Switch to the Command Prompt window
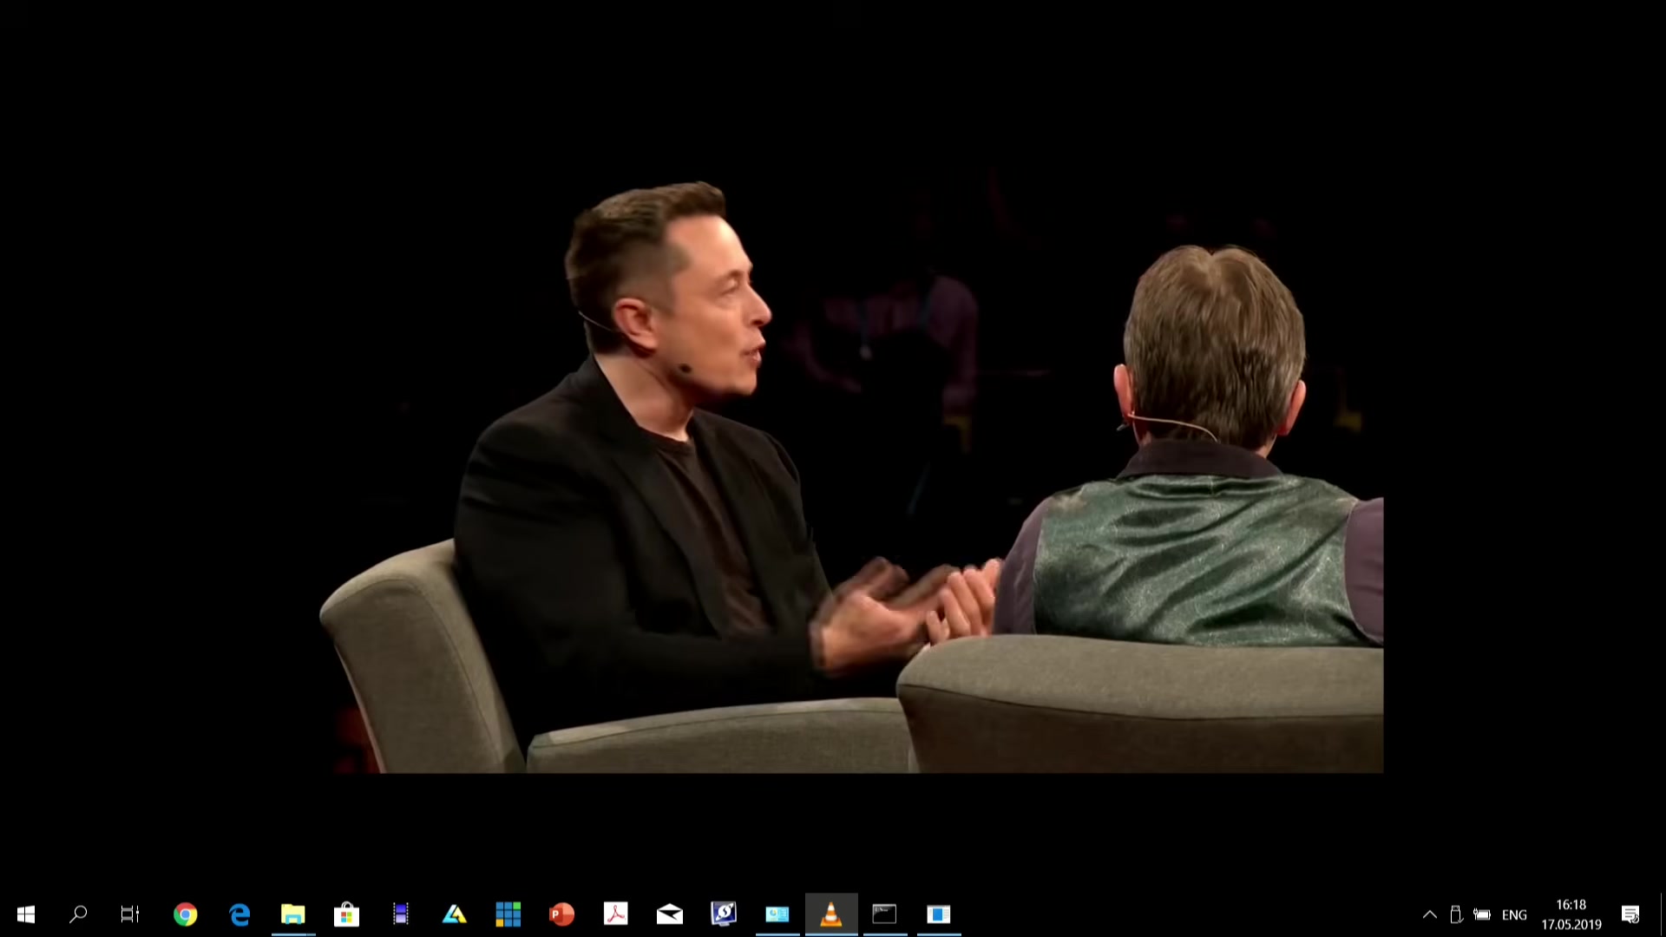 click(x=885, y=914)
